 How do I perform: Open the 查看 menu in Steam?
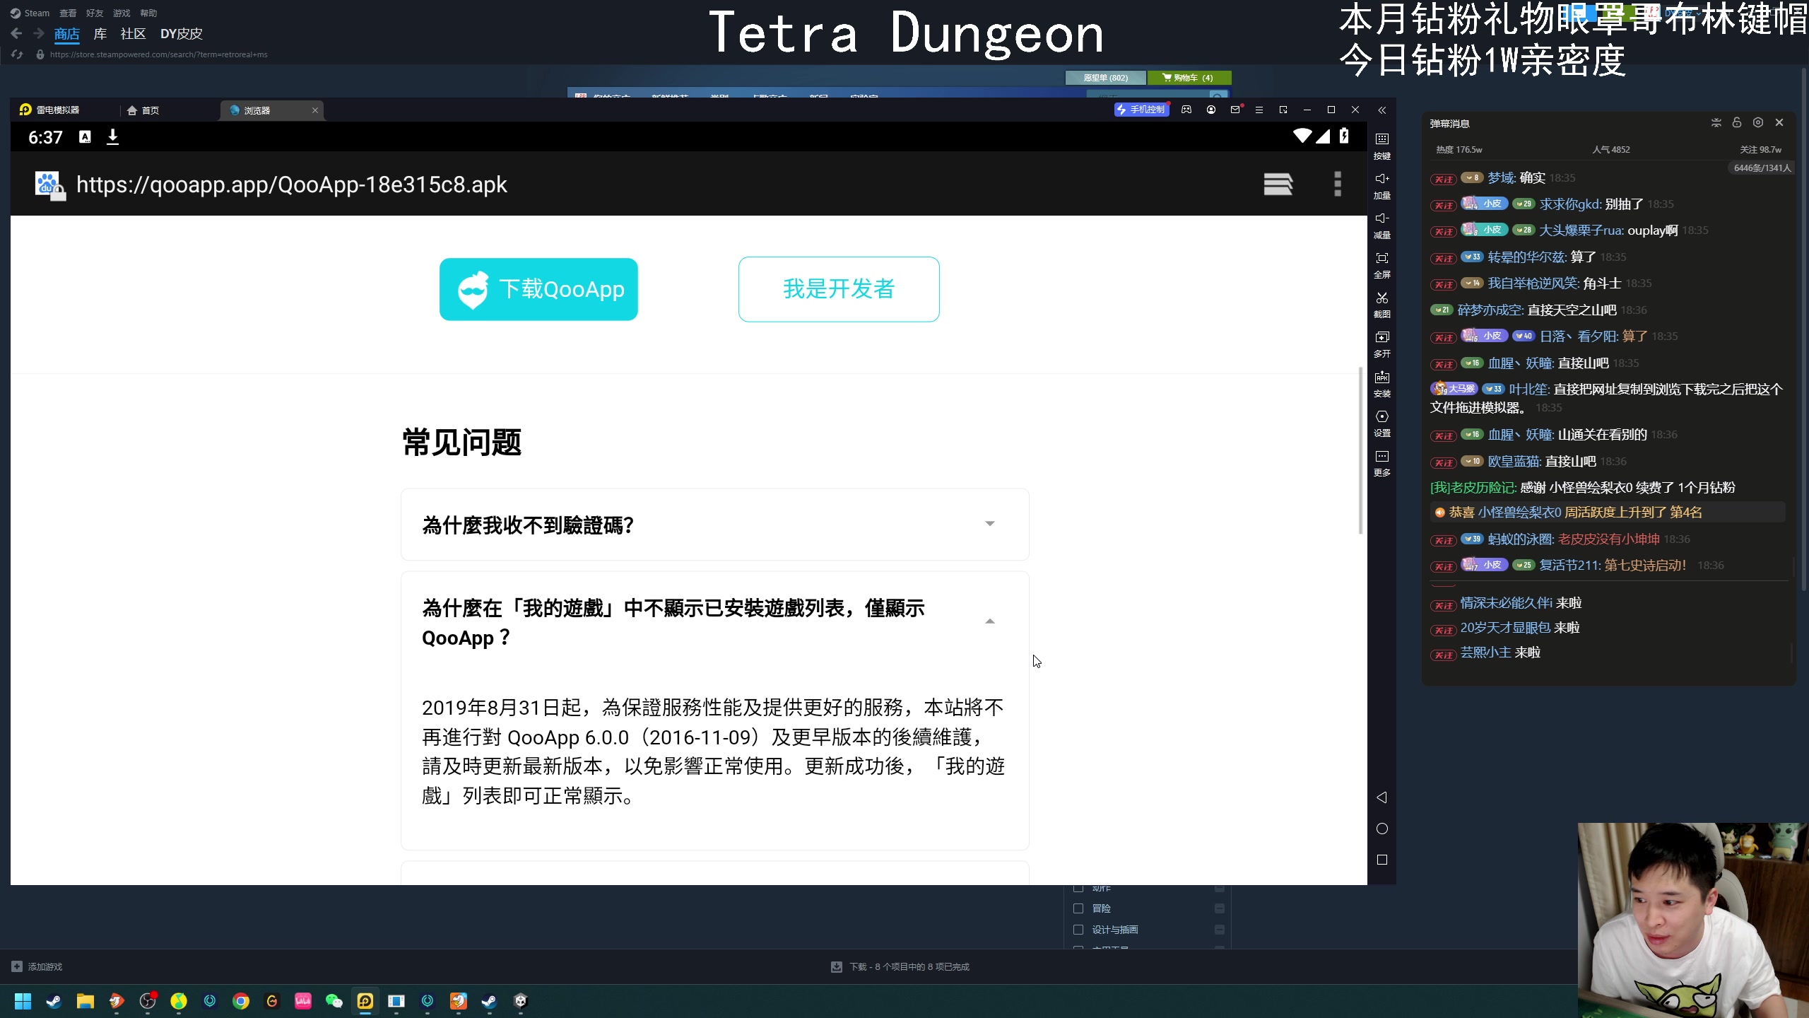pyautogui.click(x=68, y=13)
